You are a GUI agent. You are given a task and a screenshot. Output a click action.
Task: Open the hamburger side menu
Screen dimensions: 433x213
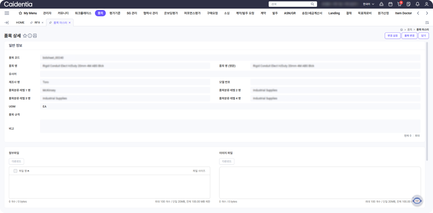[7, 13]
